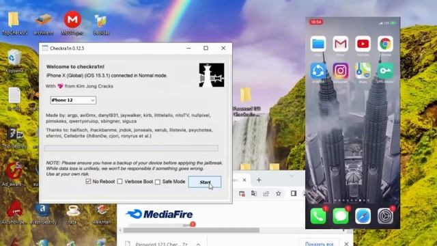Open the Chrome app on iPhone
Viewport: 437px width, 246px height.
(x=385, y=44)
